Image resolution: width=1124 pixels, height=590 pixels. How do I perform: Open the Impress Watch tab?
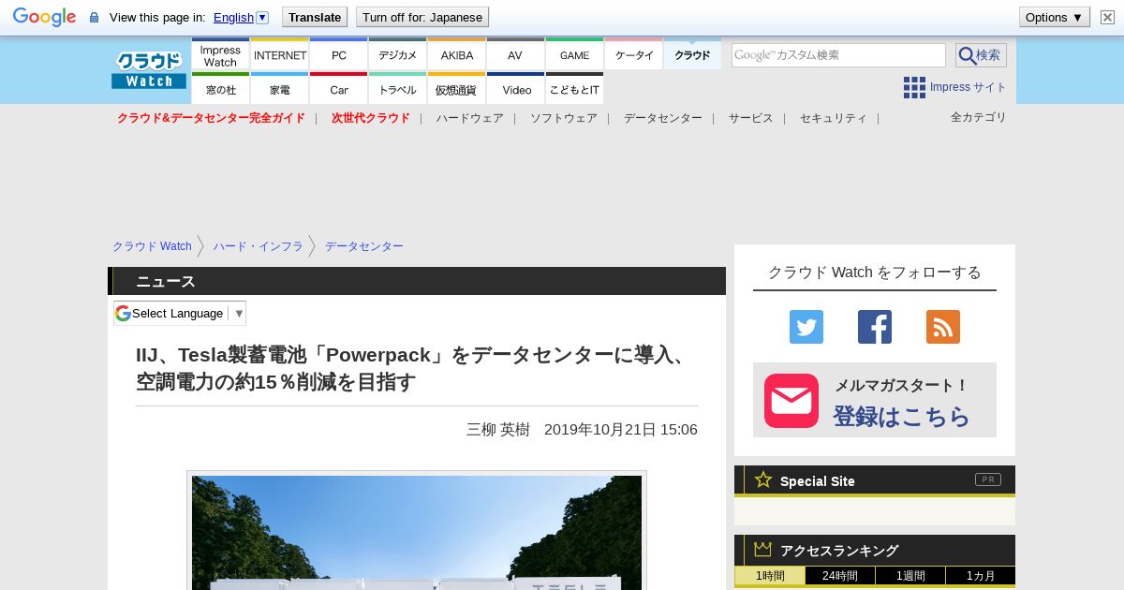click(220, 55)
